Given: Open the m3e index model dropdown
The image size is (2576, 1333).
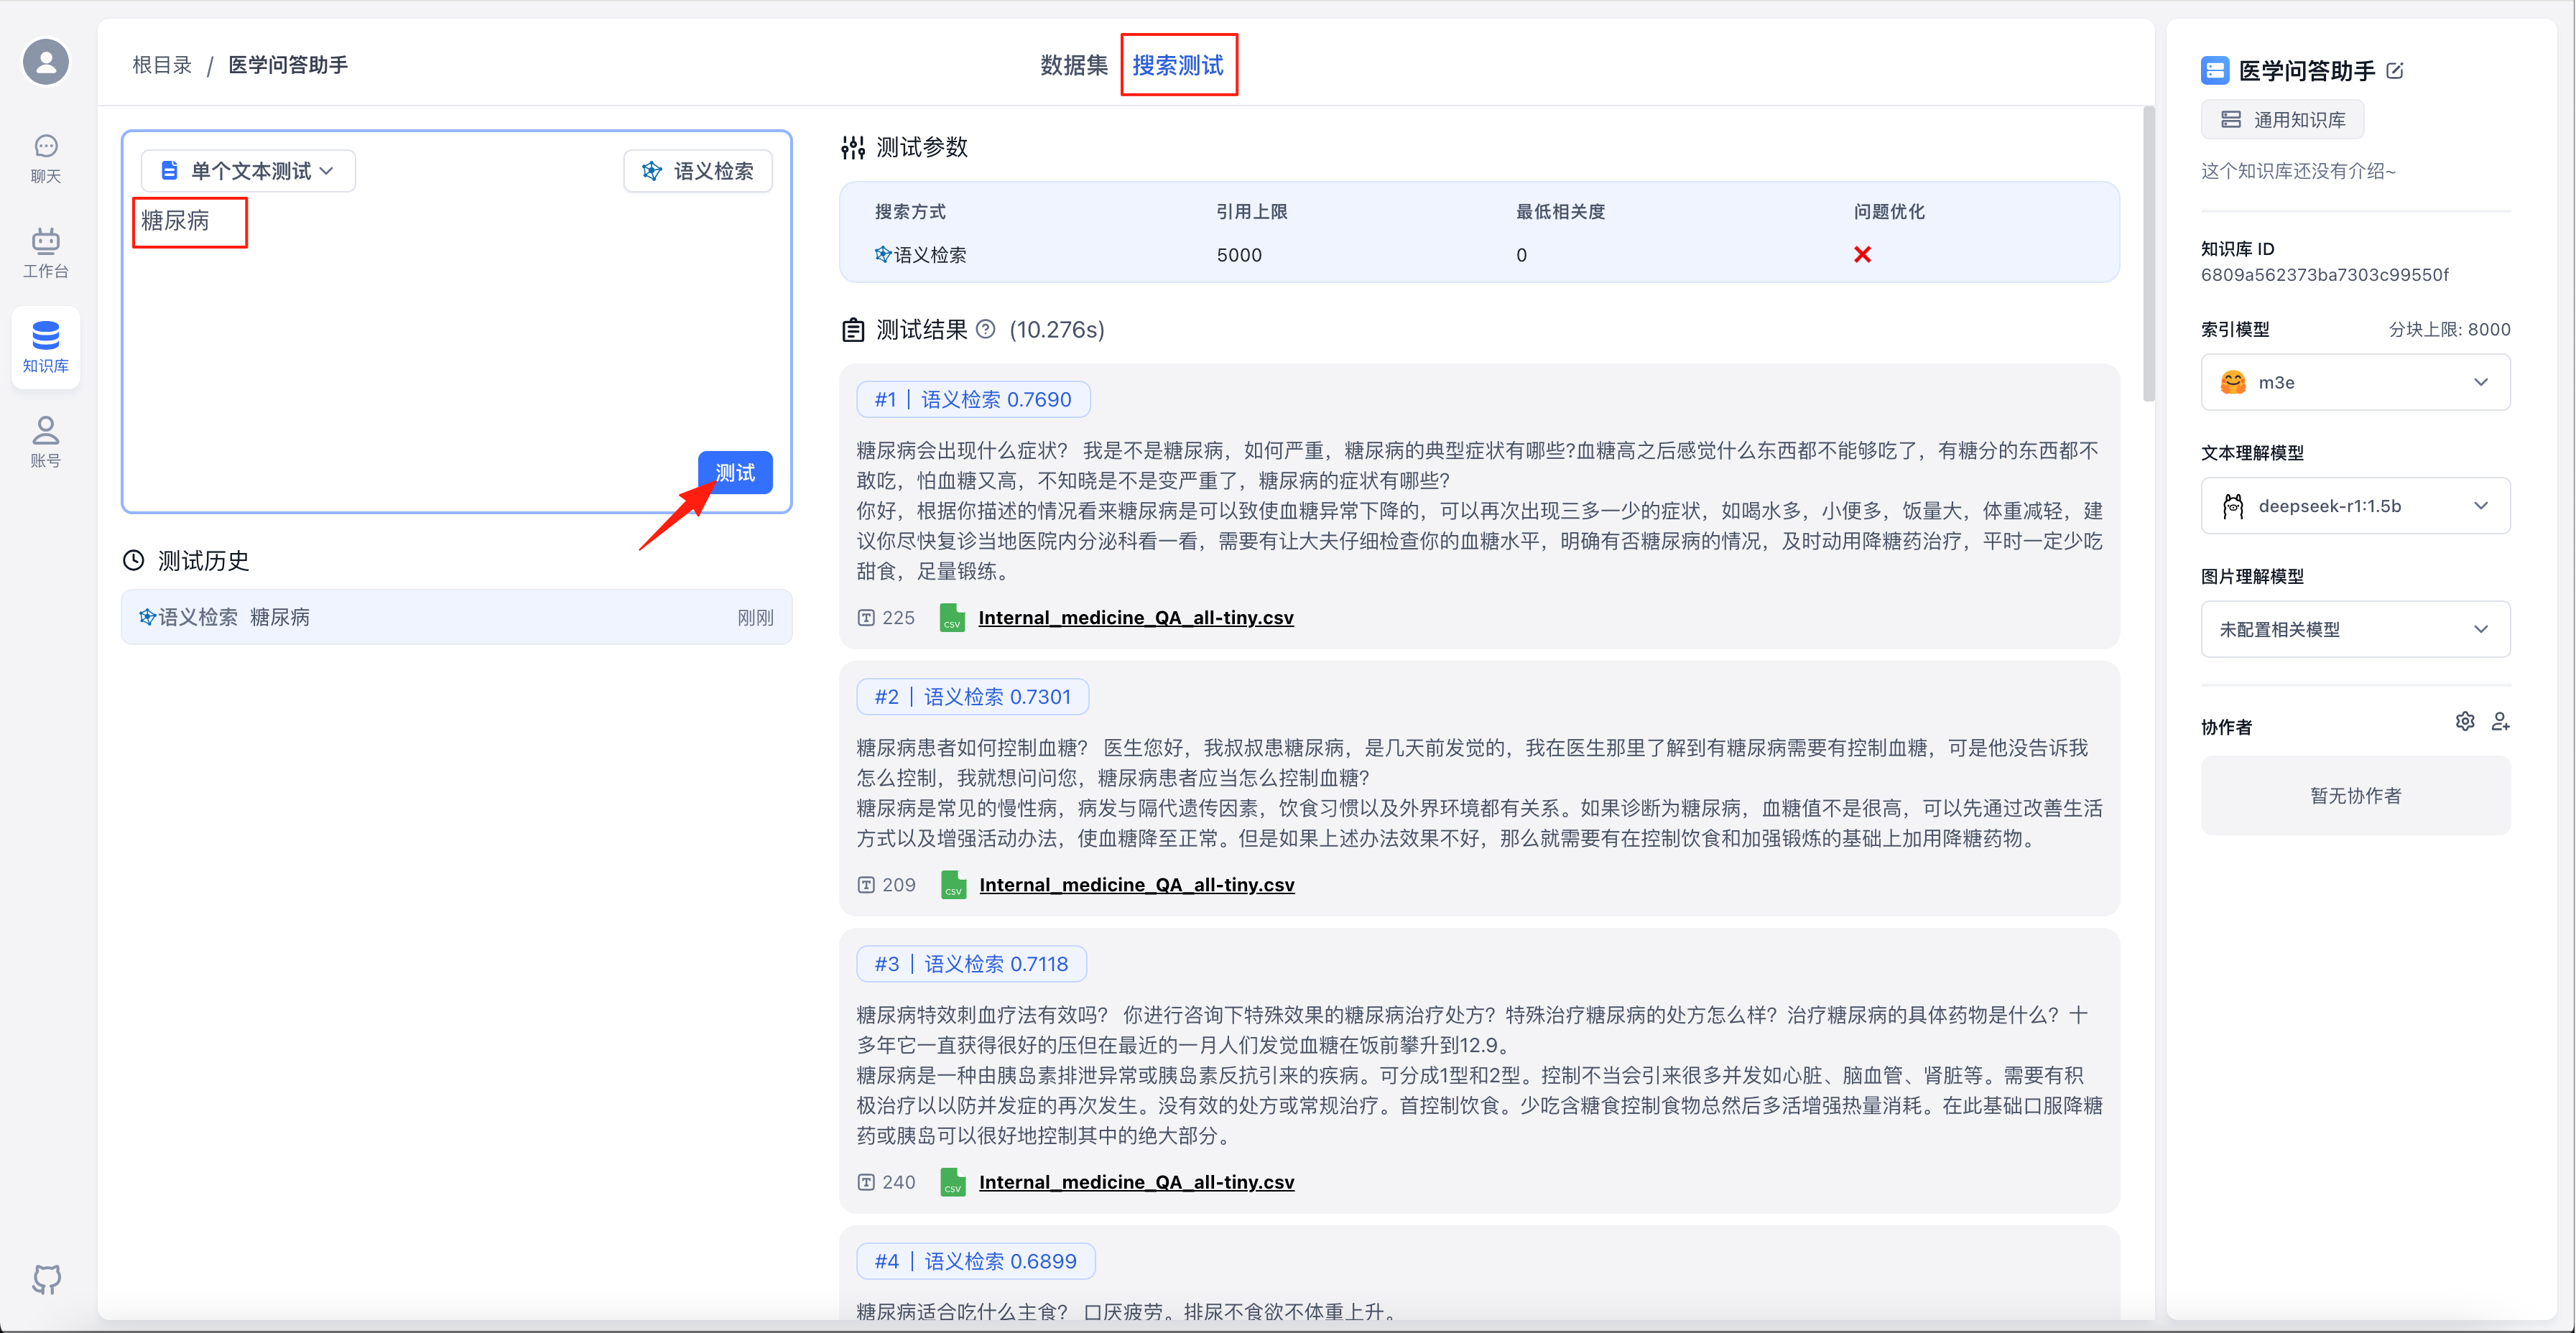Looking at the screenshot, I should 2355,382.
